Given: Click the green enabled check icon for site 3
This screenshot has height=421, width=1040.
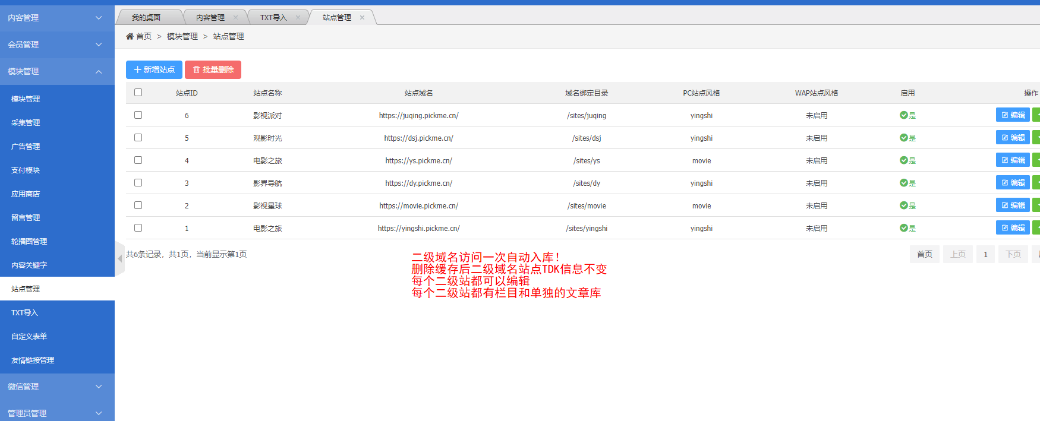Looking at the screenshot, I should (x=903, y=183).
